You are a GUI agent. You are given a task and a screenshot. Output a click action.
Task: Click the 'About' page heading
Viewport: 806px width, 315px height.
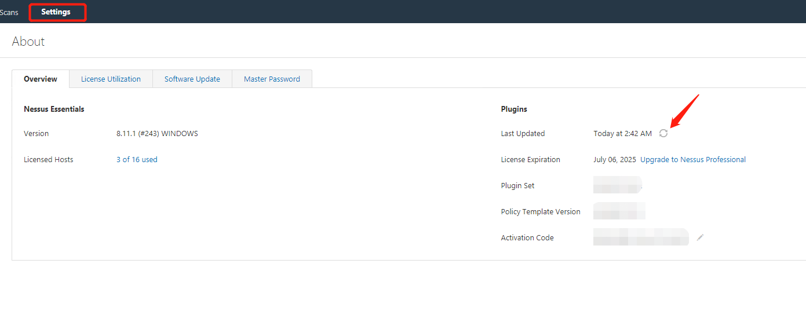(x=28, y=42)
